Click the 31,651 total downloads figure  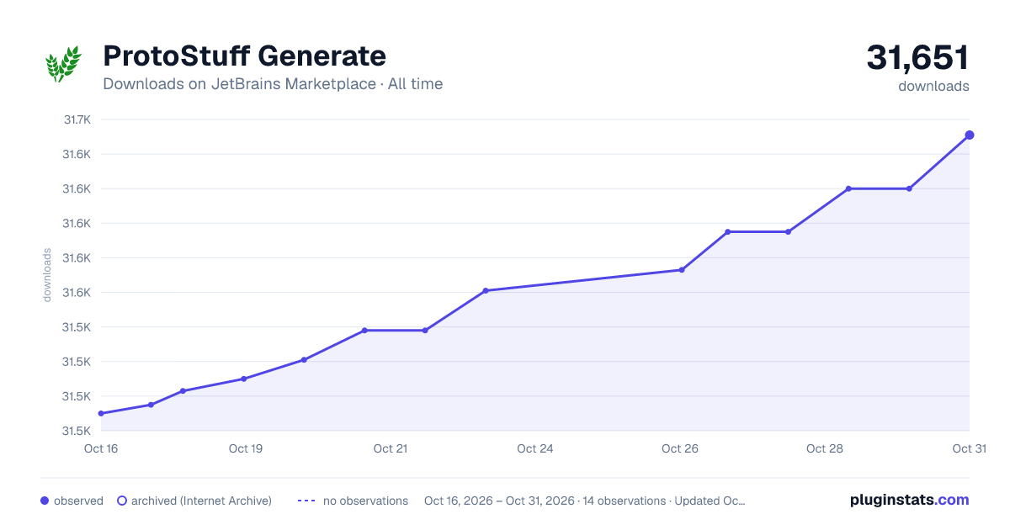click(917, 58)
